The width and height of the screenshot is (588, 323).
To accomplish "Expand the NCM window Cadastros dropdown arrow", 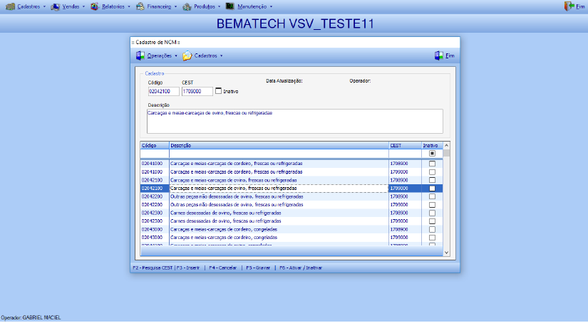I will point(221,55).
